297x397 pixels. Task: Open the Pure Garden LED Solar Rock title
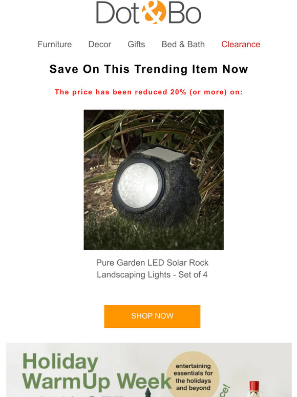coord(152,263)
